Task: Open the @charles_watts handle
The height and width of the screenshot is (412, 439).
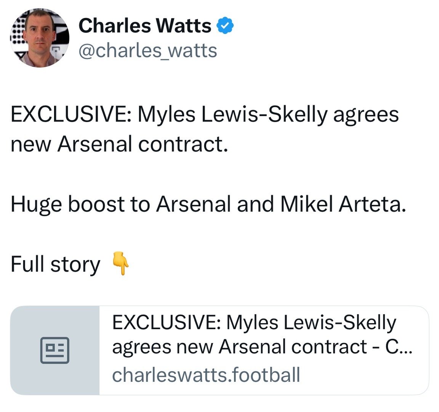Action: point(147,50)
